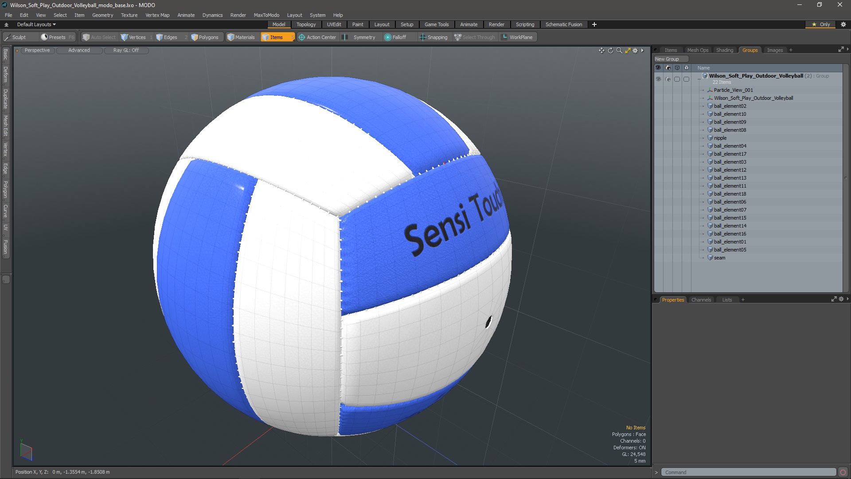The width and height of the screenshot is (851, 479).
Task: Open the MaxToModo menu
Action: coord(266,15)
